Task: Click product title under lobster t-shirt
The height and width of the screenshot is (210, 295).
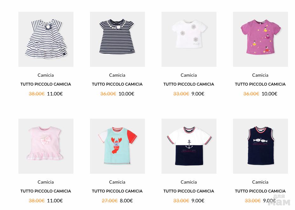Action: [x=117, y=191]
